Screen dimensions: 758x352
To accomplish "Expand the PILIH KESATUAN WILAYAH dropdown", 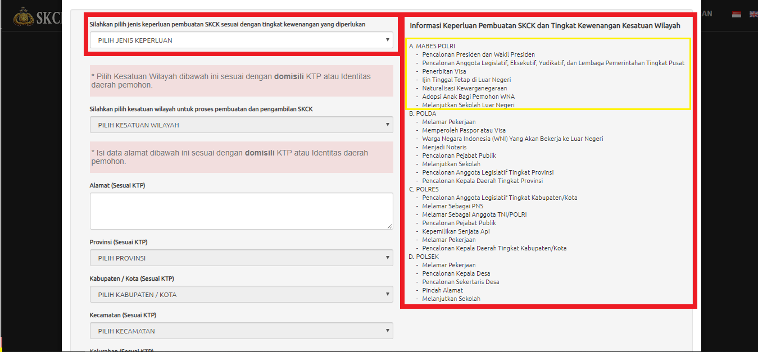I will tap(241, 125).
